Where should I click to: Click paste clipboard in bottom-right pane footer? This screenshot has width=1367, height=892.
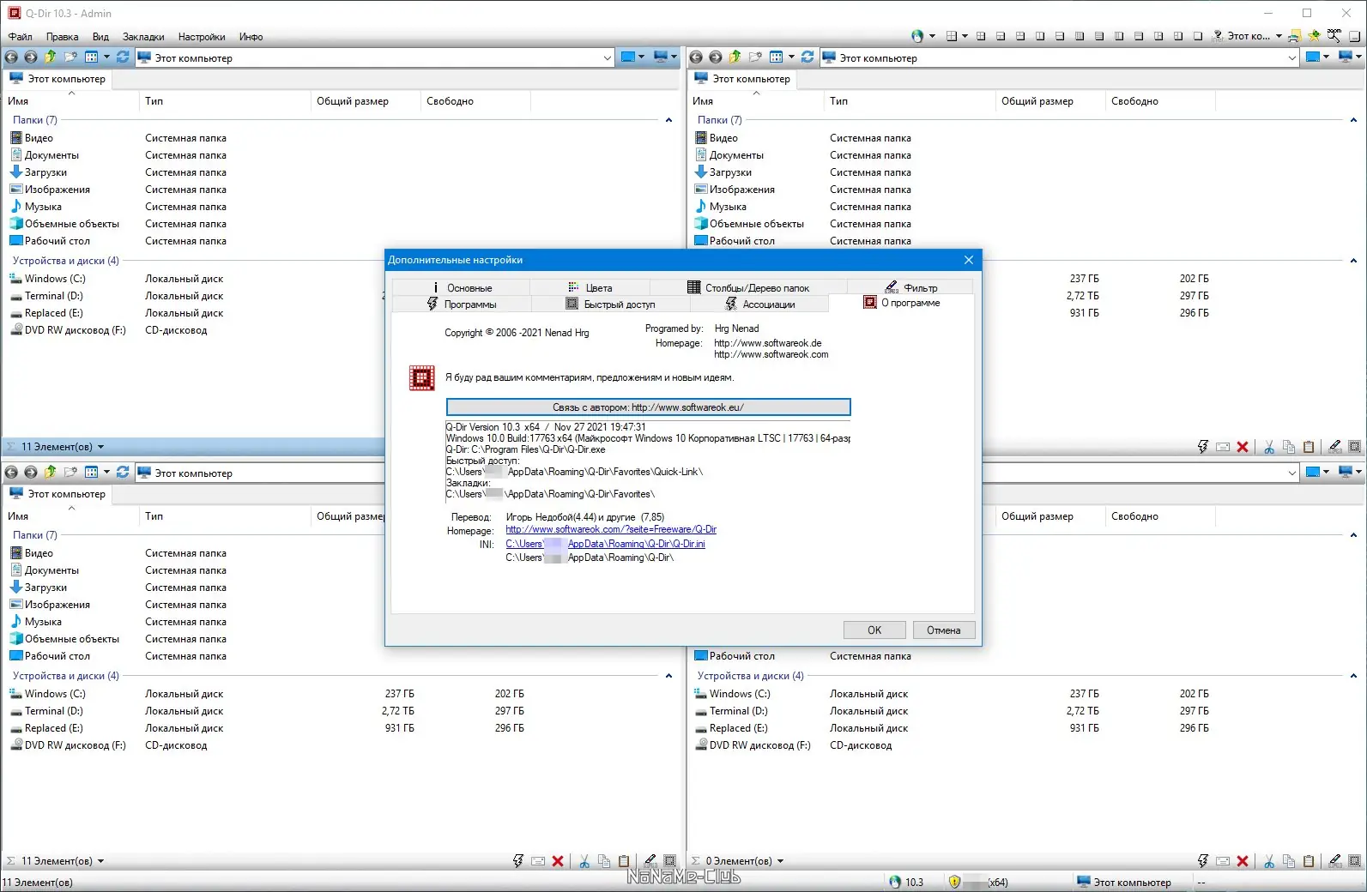point(1309,861)
